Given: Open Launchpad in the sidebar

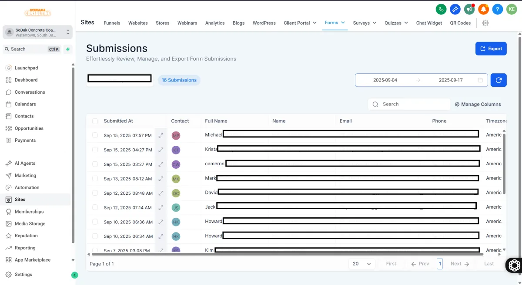Looking at the screenshot, I should pyautogui.click(x=26, y=68).
